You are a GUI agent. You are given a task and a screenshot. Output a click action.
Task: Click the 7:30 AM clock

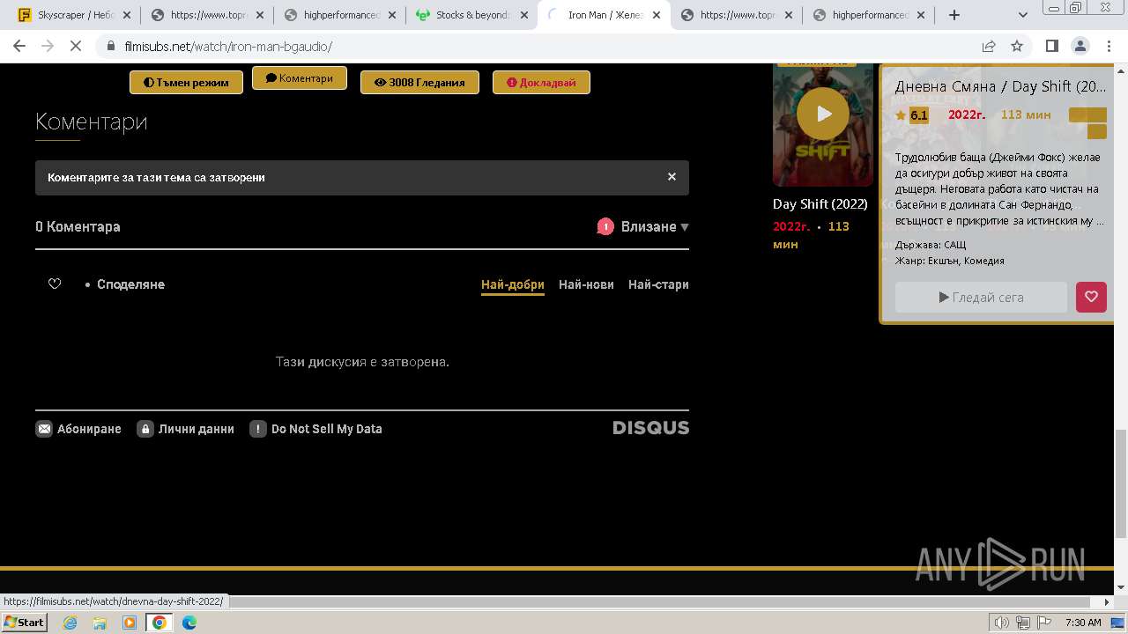click(x=1083, y=623)
